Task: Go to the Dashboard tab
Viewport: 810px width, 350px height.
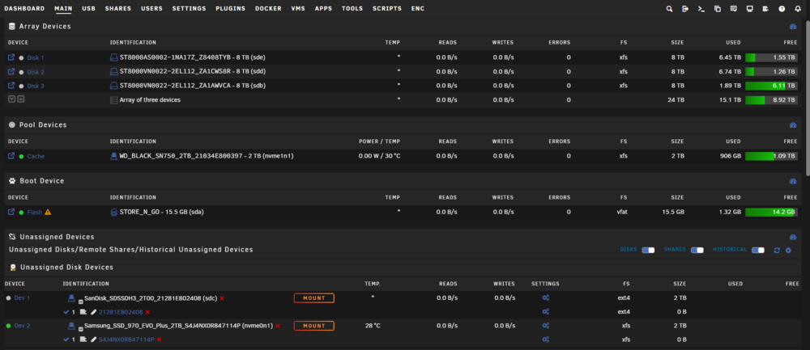Action: [24, 9]
